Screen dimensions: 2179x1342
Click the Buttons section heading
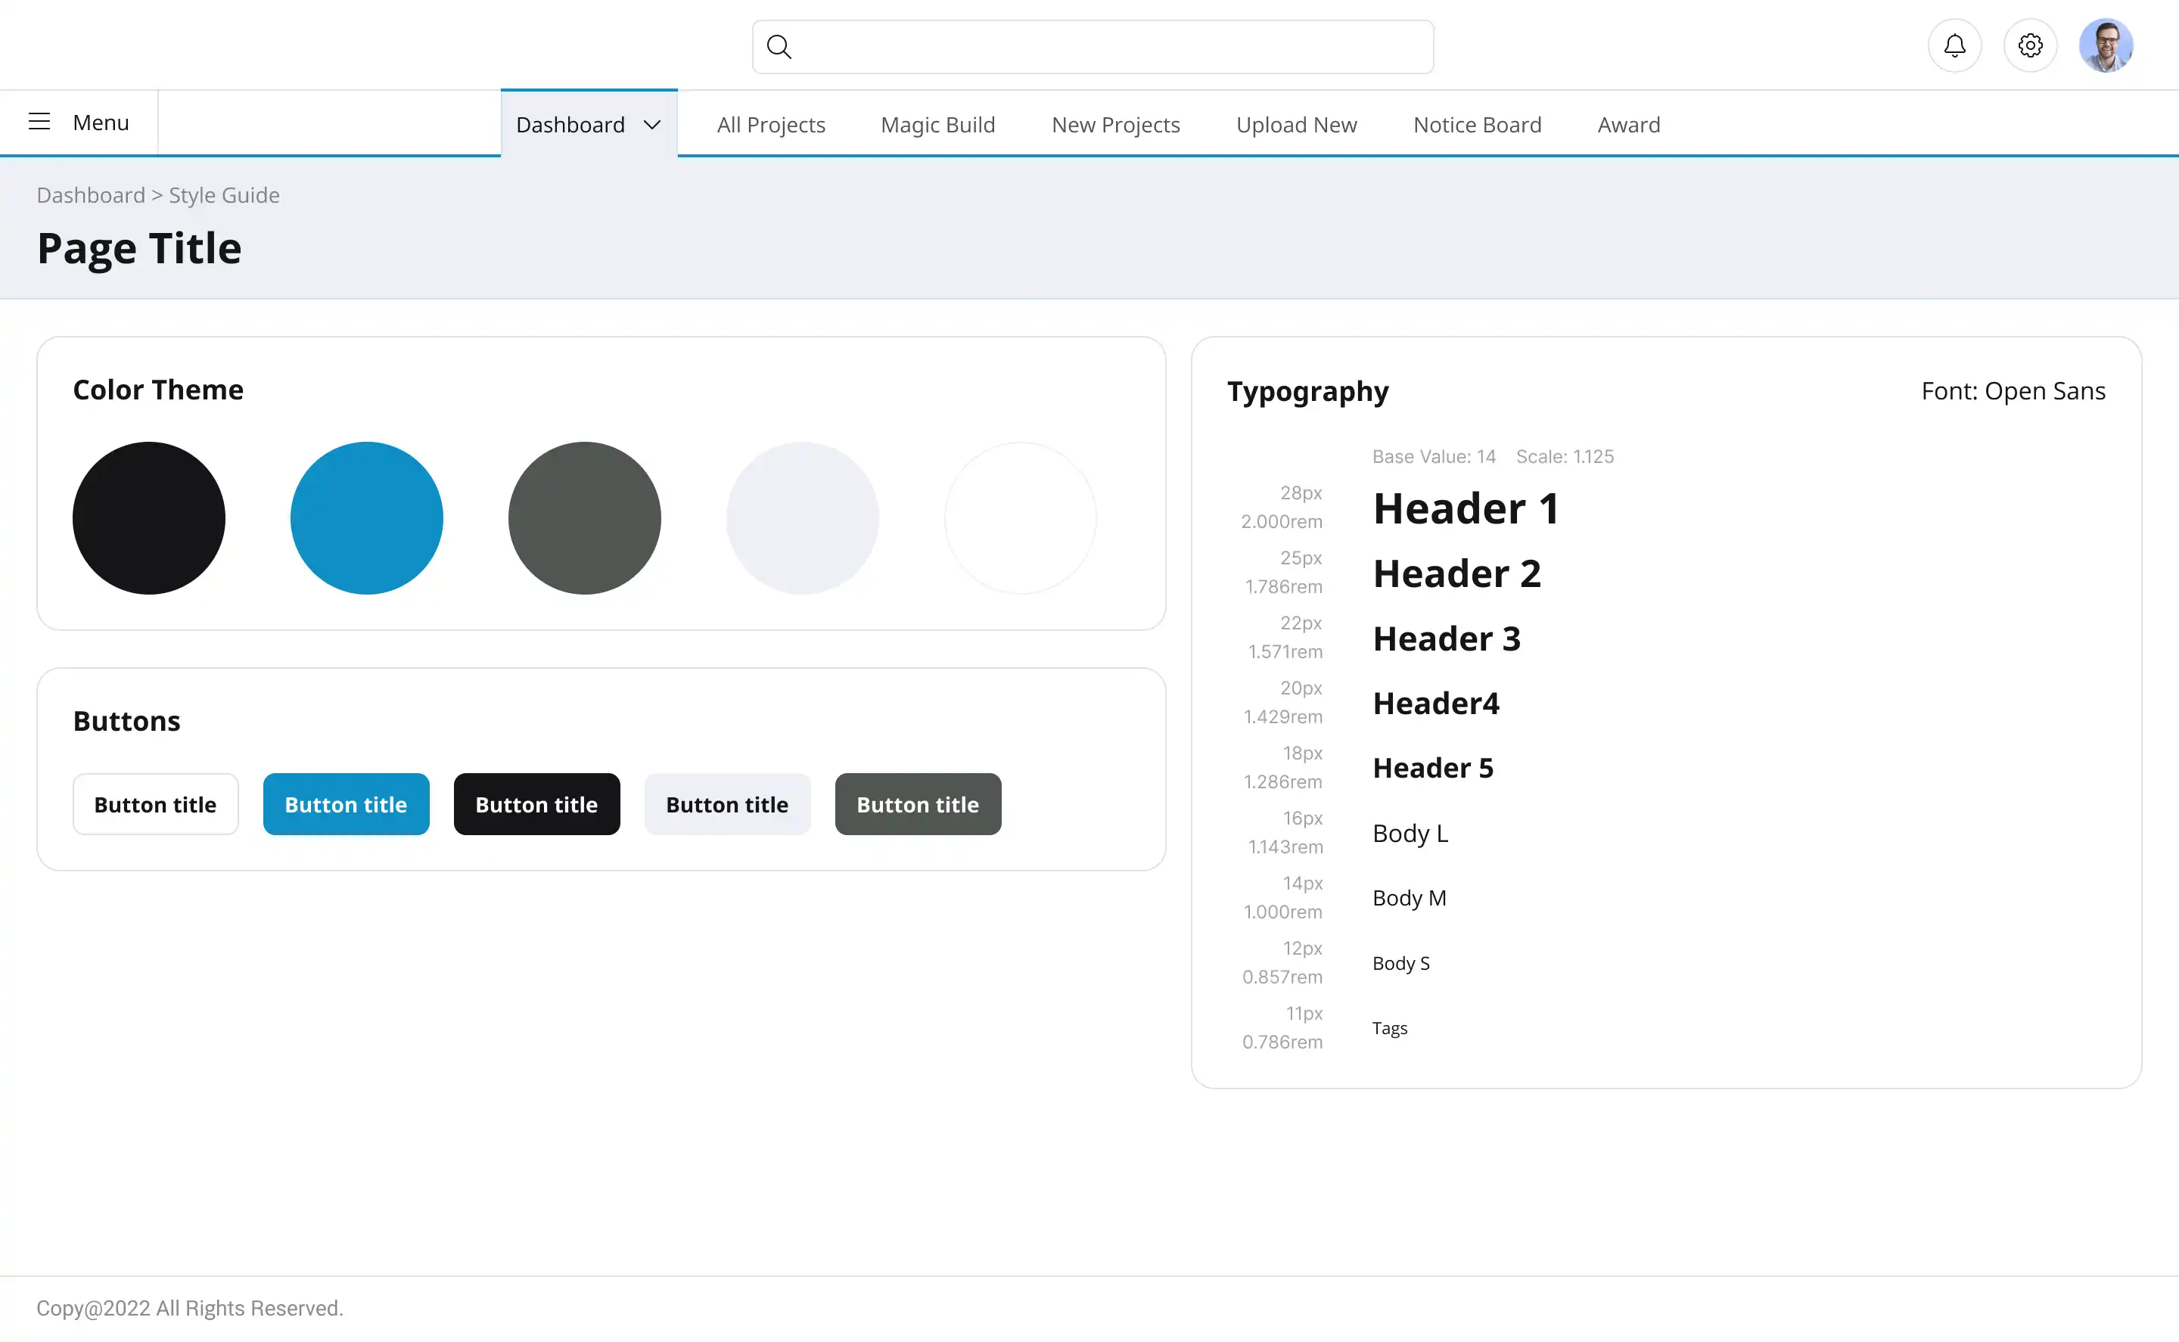(127, 721)
